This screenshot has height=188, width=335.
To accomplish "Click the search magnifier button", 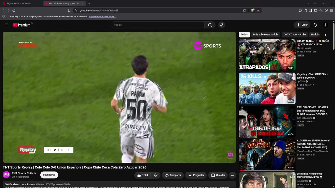I will point(210,25).
